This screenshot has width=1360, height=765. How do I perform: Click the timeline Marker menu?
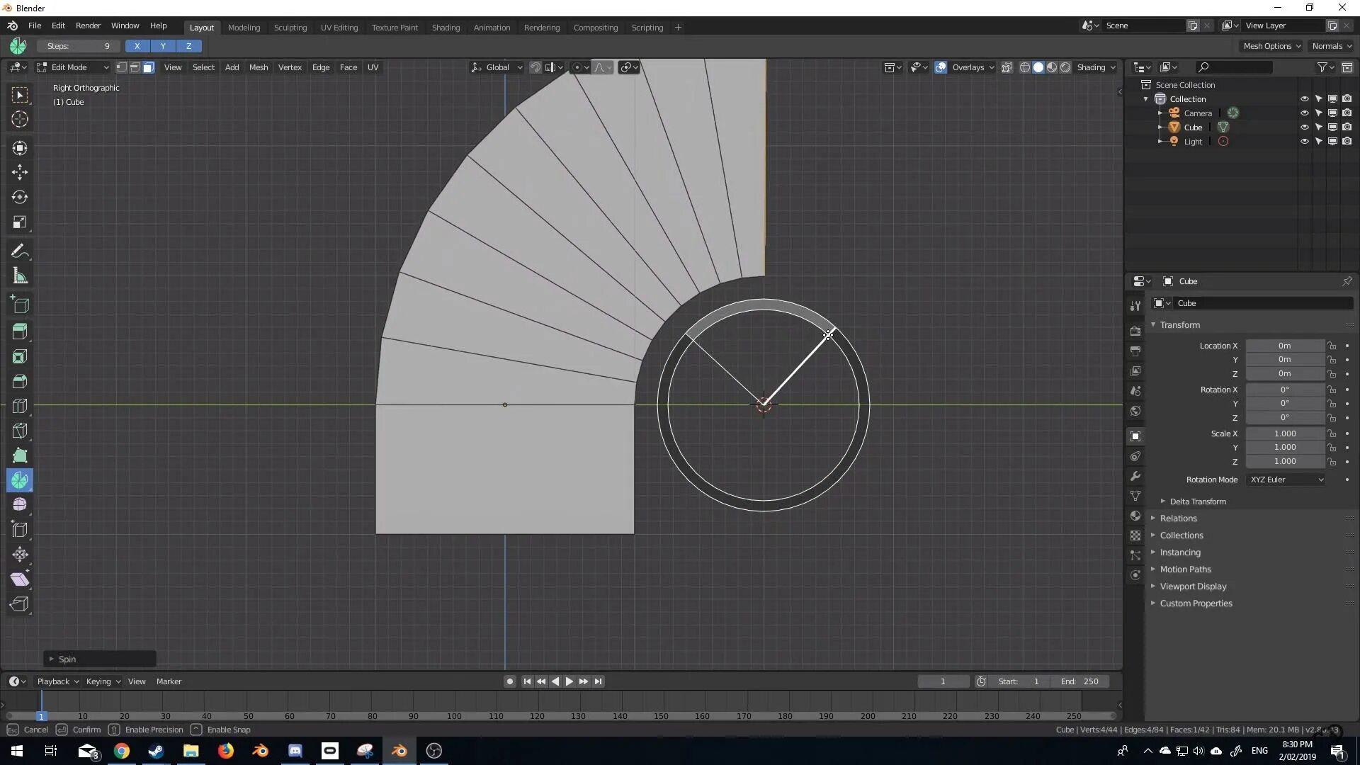point(169,681)
